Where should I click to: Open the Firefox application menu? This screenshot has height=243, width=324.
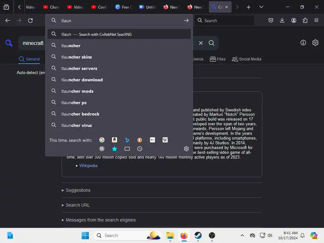[x=316, y=20]
